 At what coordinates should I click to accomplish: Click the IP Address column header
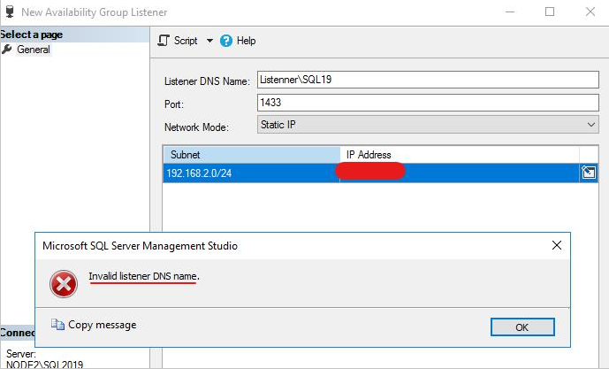click(x=460, y=155)
